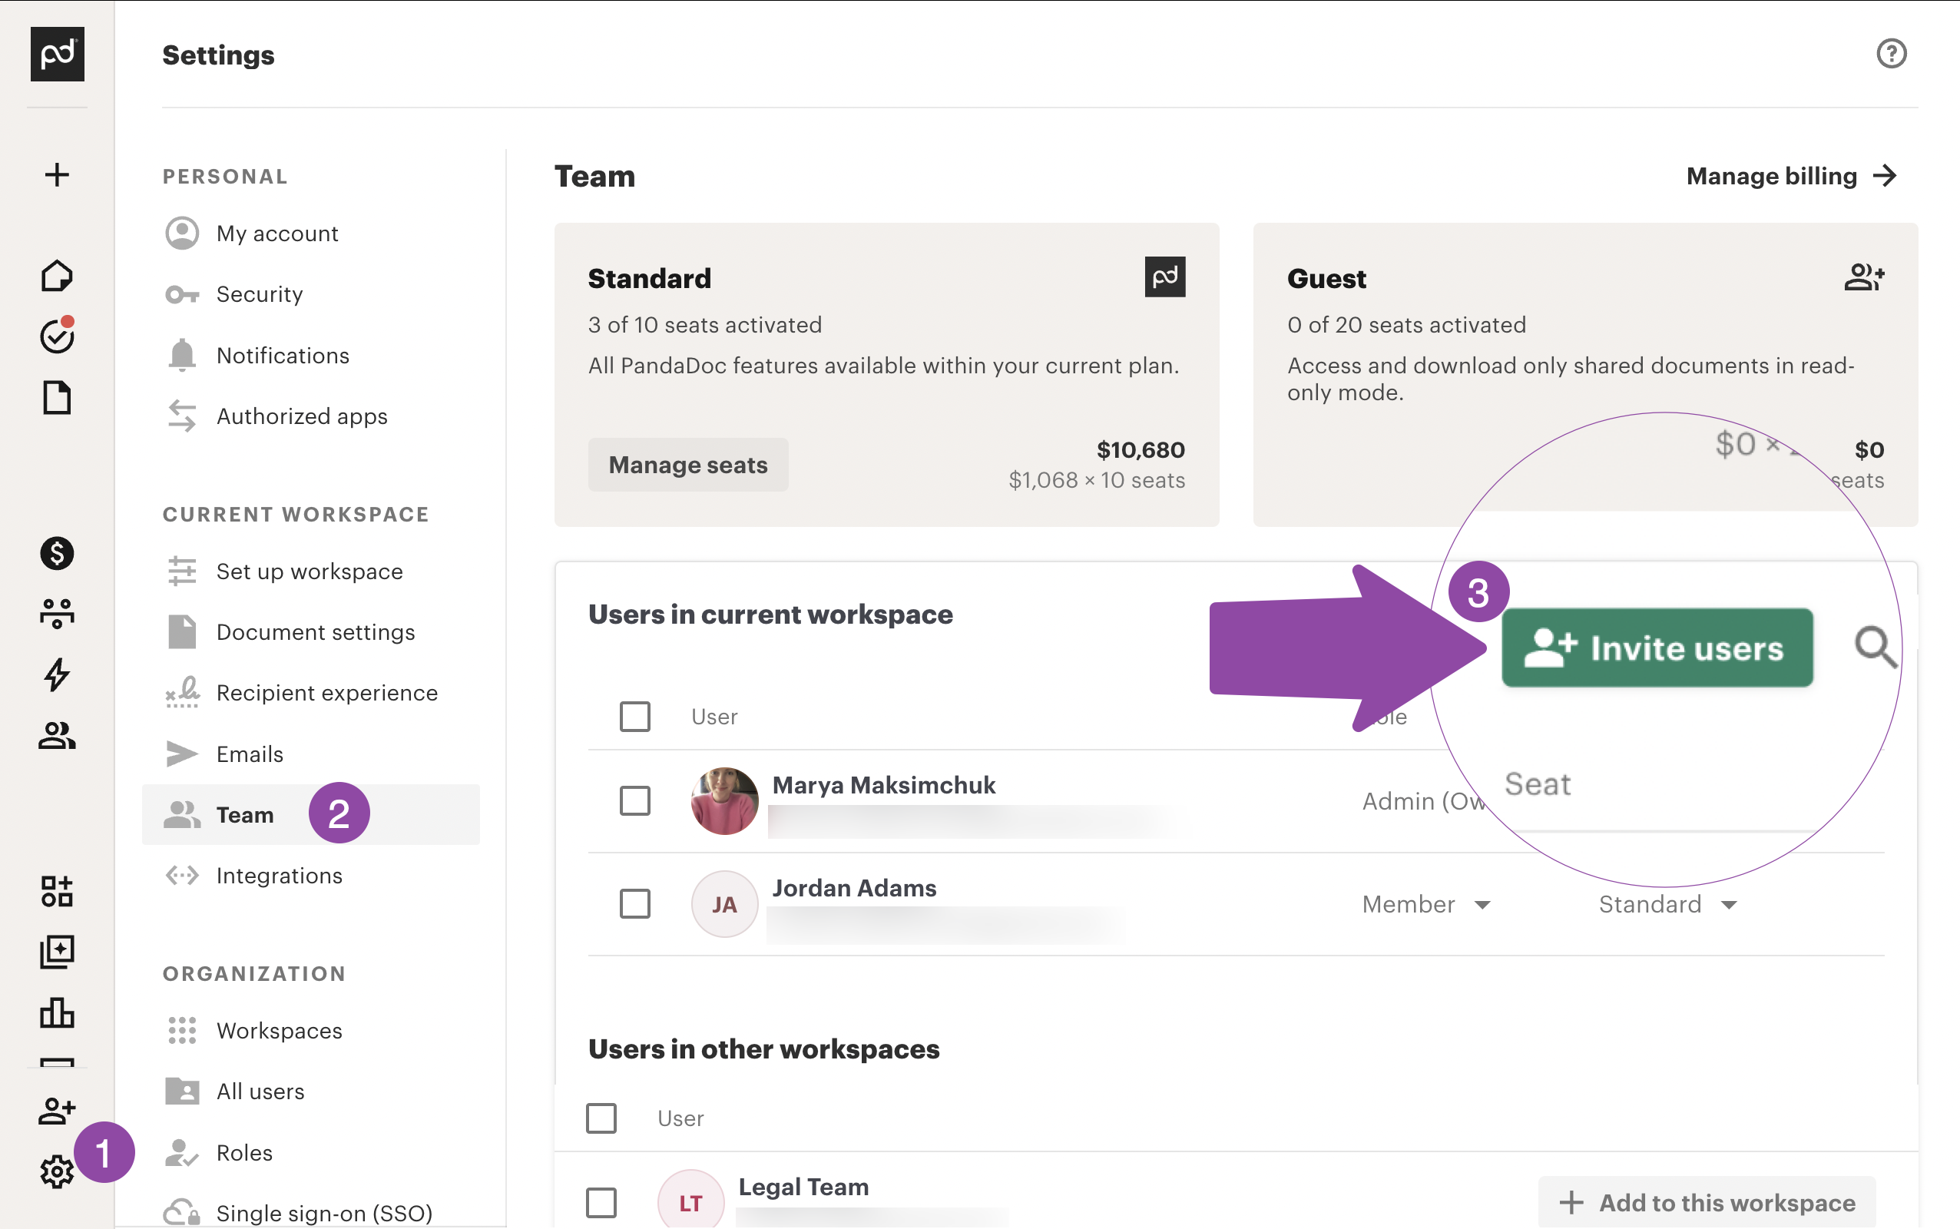
Task: Check the box for Legal Team
Action: pos(601,1203)
